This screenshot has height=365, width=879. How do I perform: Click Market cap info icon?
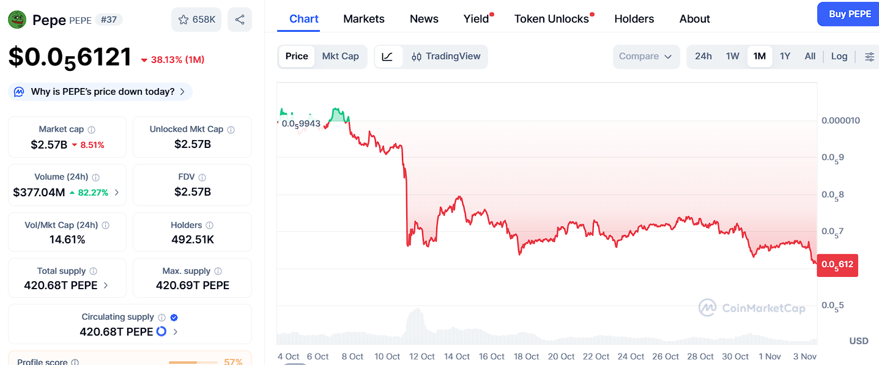[92, 130]
